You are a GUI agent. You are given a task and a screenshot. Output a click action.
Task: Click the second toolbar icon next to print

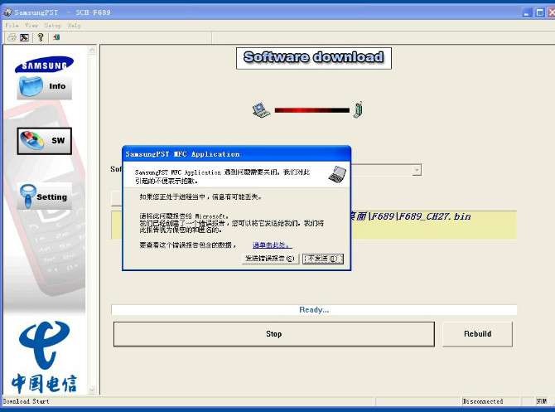point(24,37)
